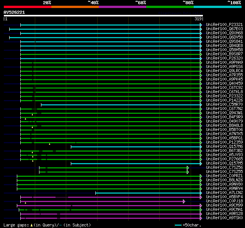
Task: Click the arrowhead ending the UniRef100_C7SZ56 alignment
Action: 188,168
